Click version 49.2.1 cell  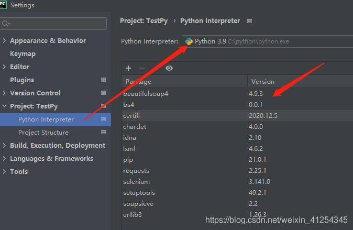[x=257, y=193]
